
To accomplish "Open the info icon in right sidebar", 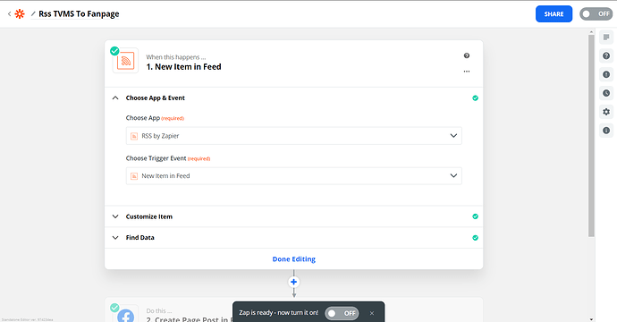I will (606, 131).
